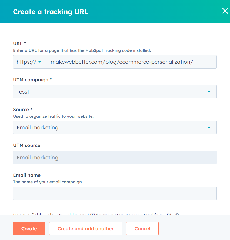Click the https:// protocol caret icon
This screenshot has width=230, height=240.
point(39,62)
